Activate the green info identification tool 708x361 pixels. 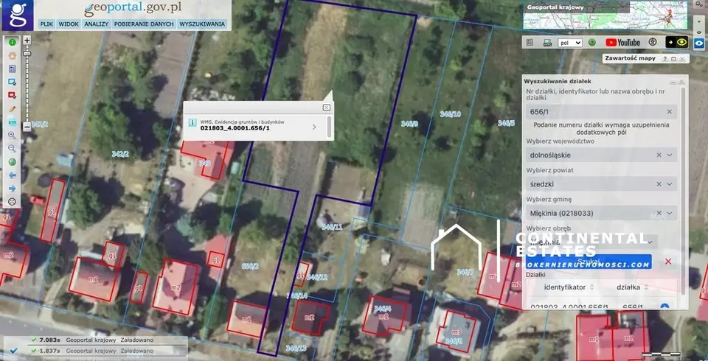[x=13, y=42]
